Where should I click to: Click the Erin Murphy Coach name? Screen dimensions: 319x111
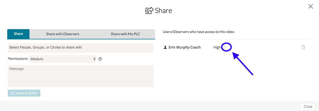click(185, 47)
